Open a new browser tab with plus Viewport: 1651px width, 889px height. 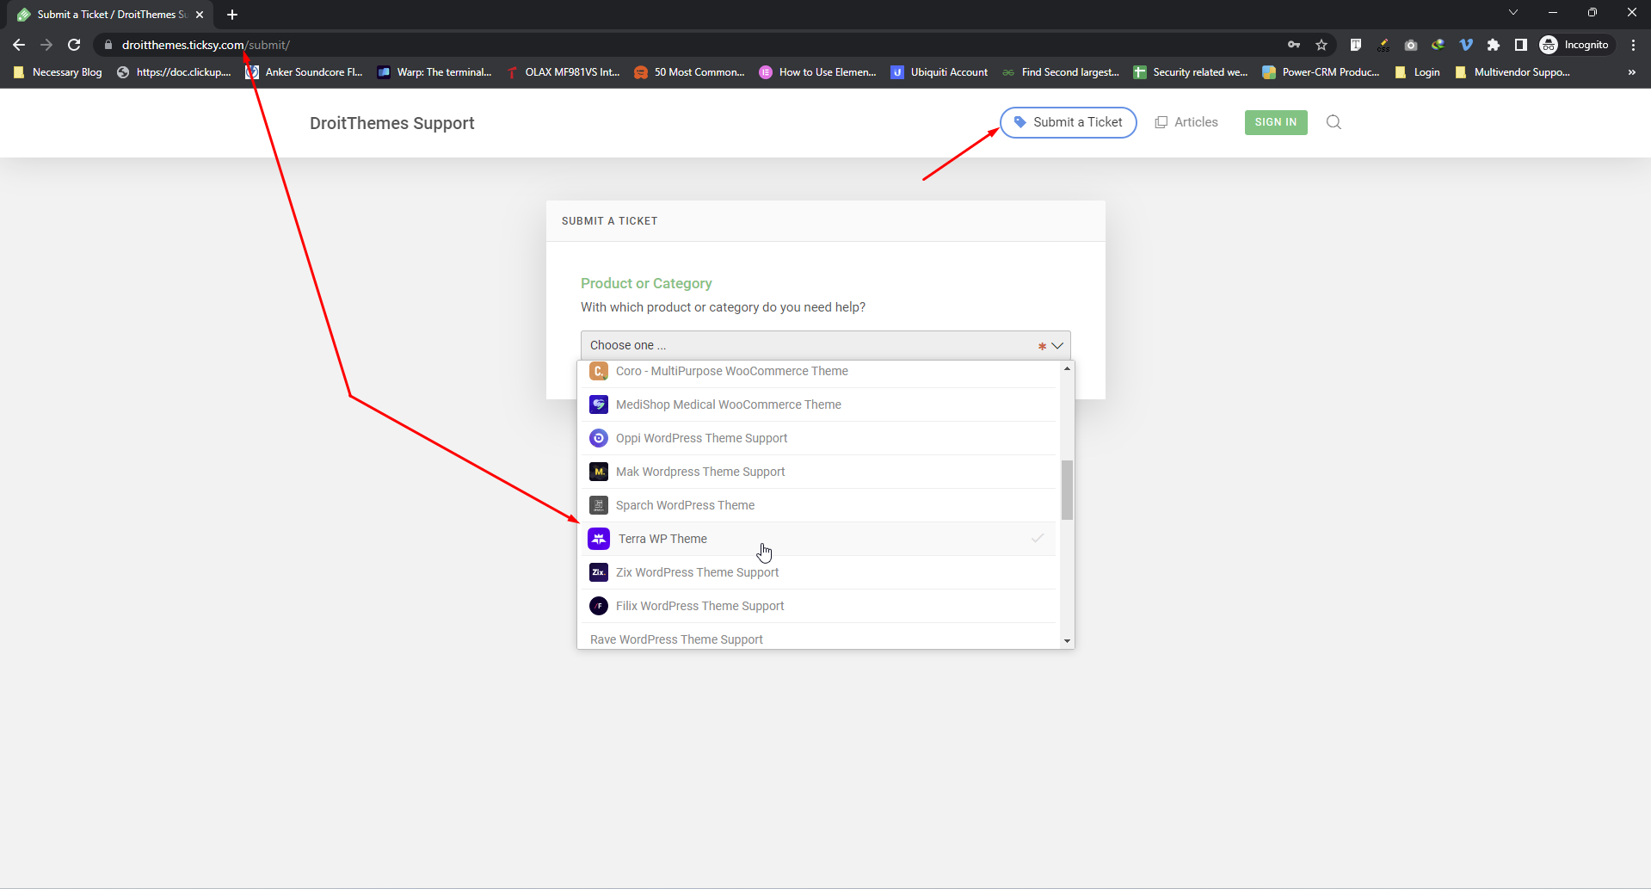pos(232,15)
